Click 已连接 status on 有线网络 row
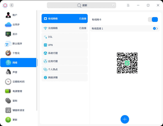This screenshot has width=163, height=126. (x=83, y=19)
